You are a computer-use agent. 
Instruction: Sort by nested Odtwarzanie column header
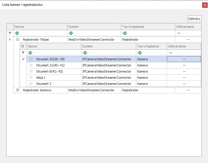[184, 46]
